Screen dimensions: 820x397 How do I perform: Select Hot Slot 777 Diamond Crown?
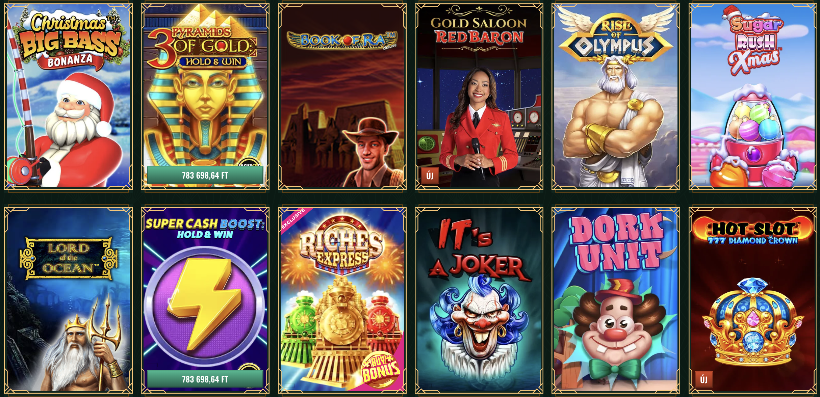(x=753, y=300)
